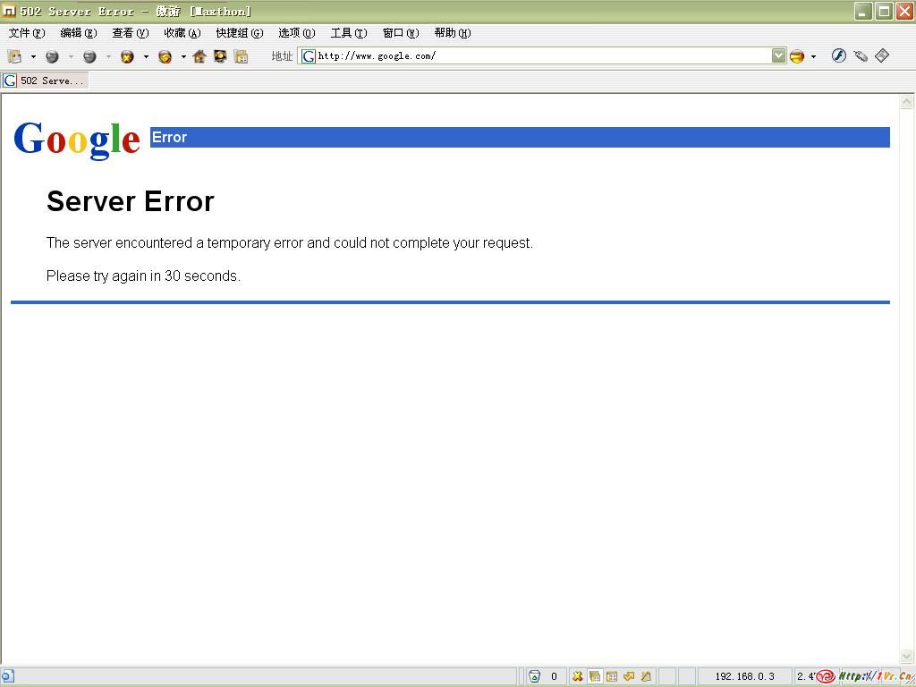Viewport: 916px width, 687px height.
Task: Open the 工具(T) menu
Action: [348, 33]
